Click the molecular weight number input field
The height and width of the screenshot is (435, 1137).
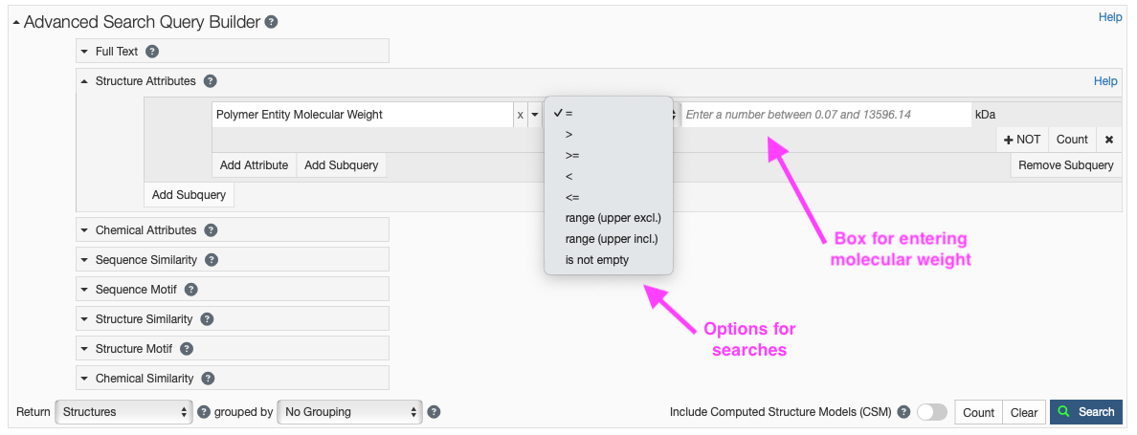[x=825, y=115]
